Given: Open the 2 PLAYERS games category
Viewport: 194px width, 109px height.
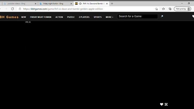Looking at the screenshot, I should (84, 17).
